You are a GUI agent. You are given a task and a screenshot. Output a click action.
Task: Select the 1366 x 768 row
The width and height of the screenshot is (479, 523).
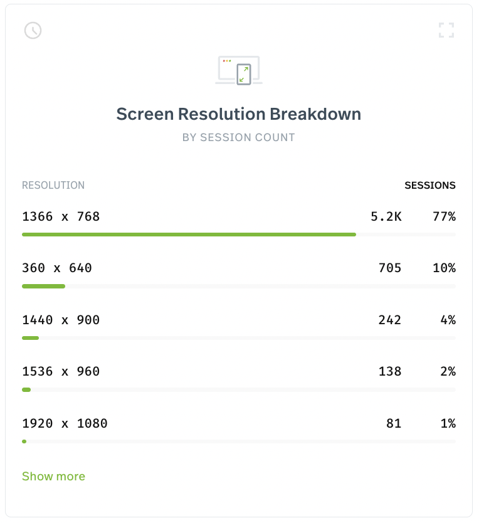pyautogui.click(x=239, y=223)
